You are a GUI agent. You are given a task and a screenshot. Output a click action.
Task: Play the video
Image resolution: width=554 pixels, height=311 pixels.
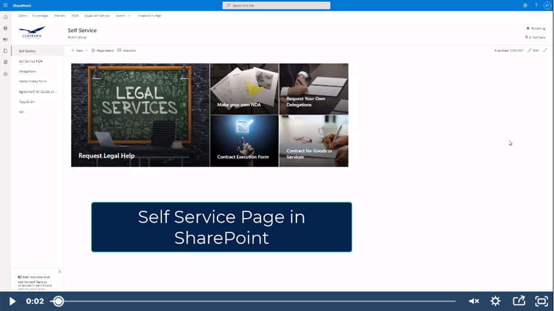tap(12, 301)
